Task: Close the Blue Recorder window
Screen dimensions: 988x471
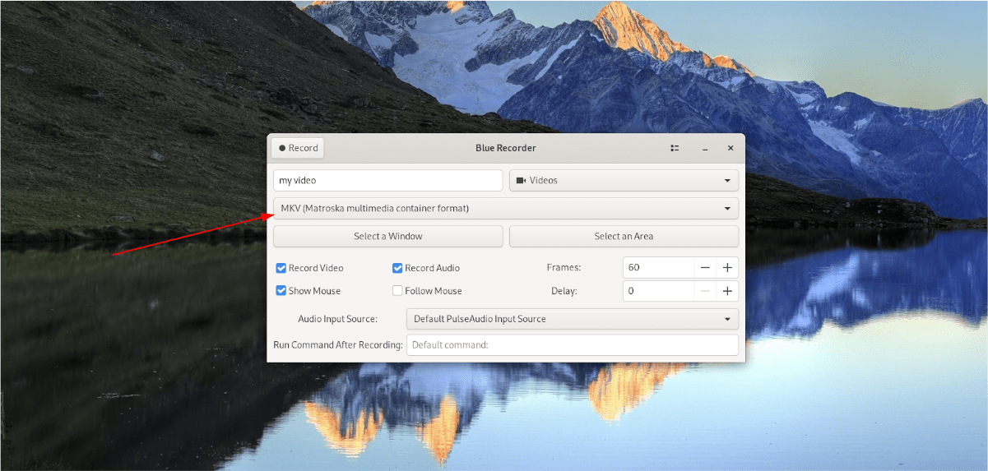Action: (731, 148)
